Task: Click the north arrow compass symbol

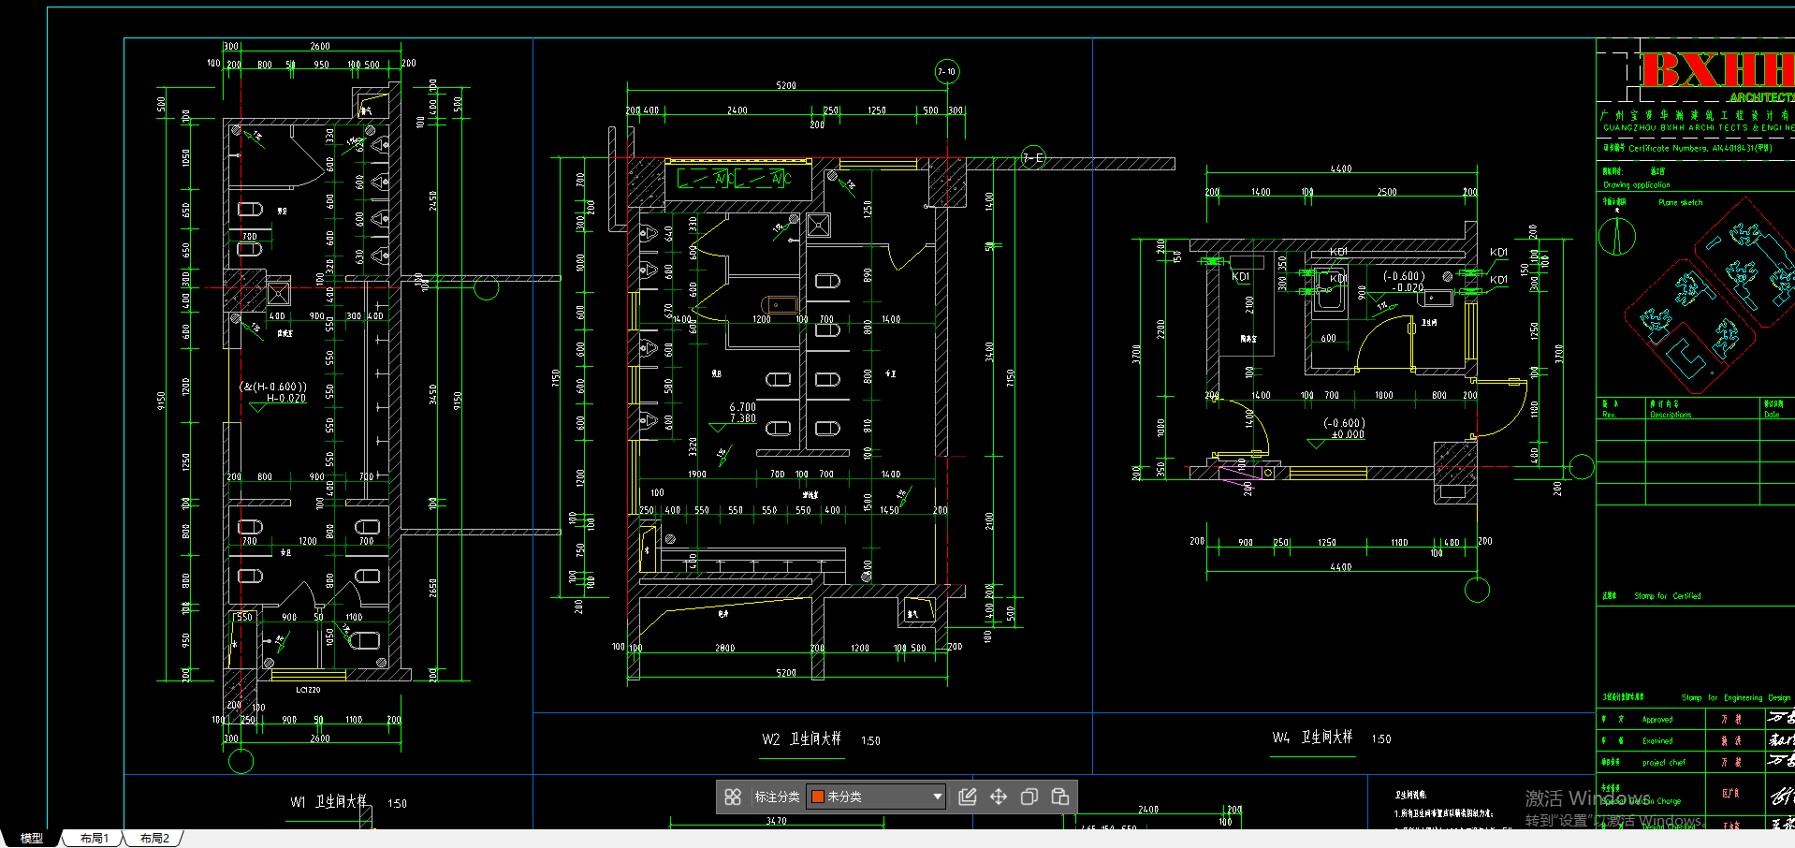Action: click(1617, 235)
